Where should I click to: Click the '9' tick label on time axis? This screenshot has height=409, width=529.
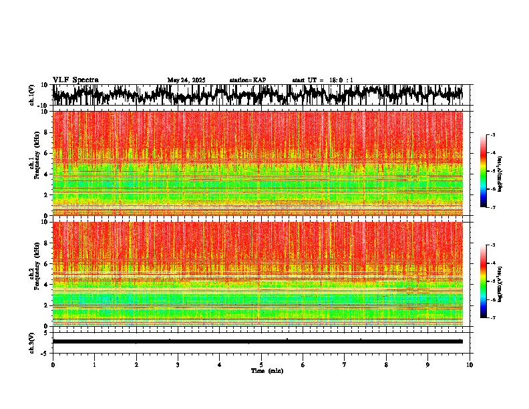click(427, 365)
